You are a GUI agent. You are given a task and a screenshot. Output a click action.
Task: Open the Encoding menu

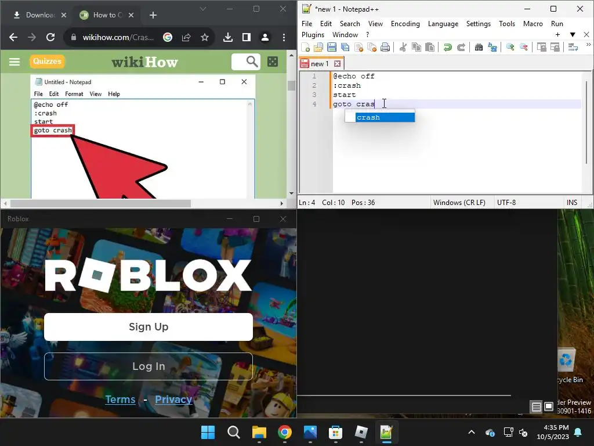405,23
